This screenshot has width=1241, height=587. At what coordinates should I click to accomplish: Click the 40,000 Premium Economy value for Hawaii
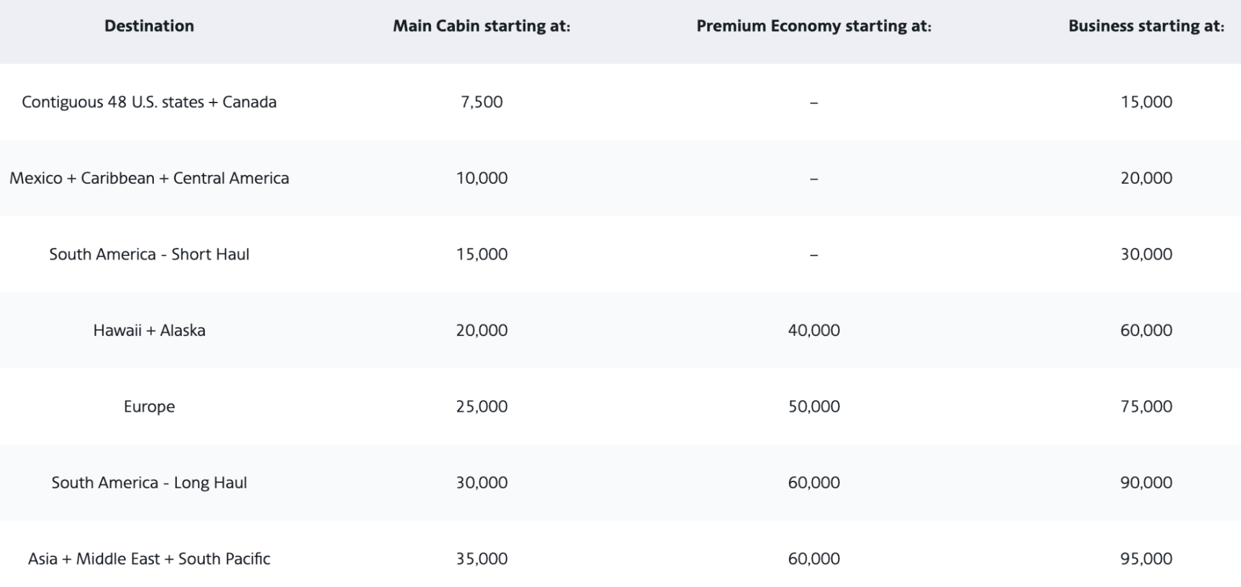814,330
